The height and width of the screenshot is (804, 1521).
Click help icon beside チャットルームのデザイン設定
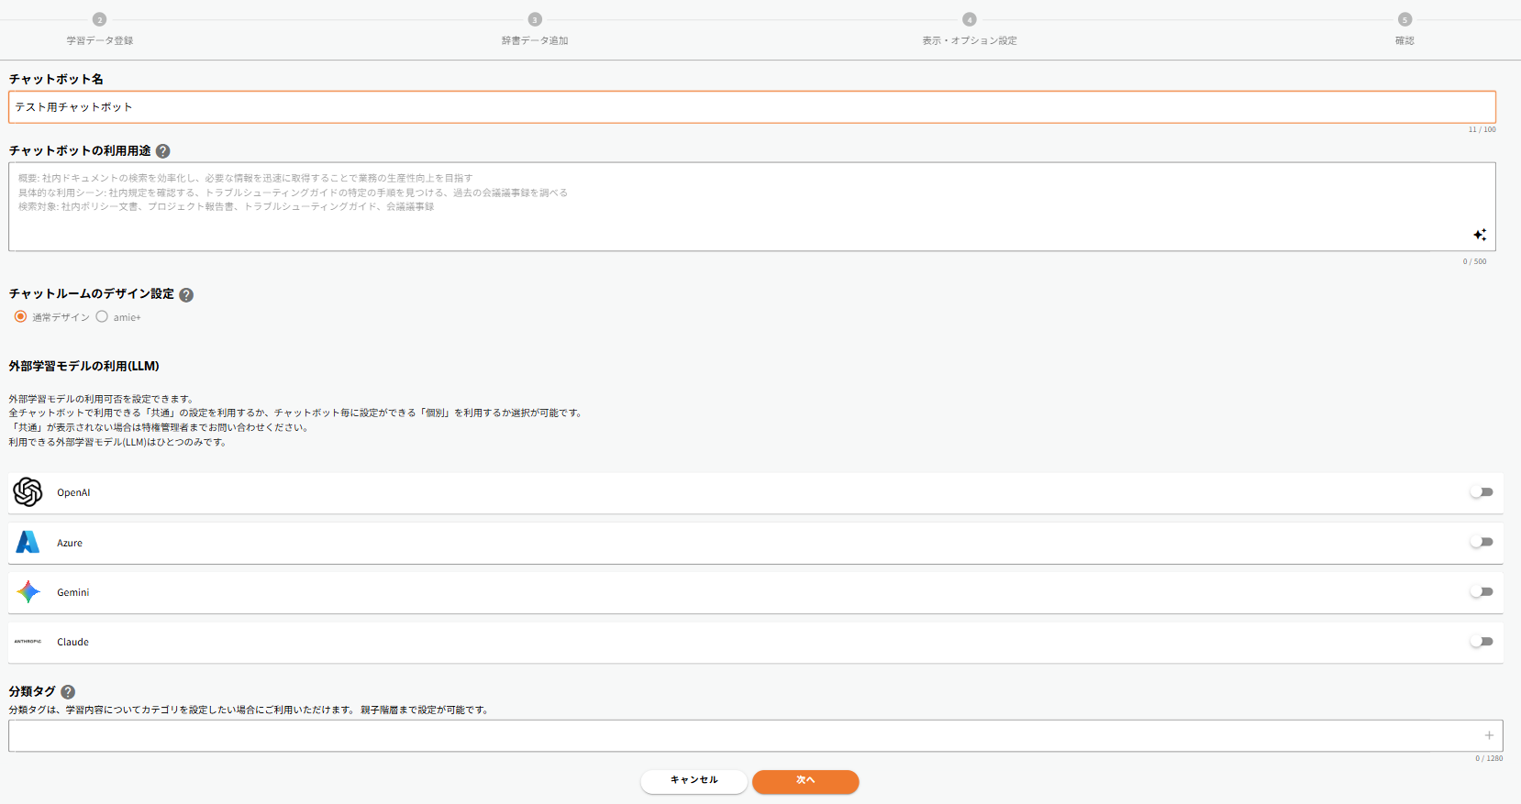(186, 294)
